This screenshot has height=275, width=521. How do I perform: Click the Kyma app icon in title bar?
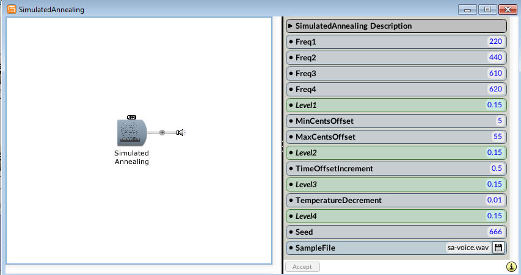click(x=12, y=9)
